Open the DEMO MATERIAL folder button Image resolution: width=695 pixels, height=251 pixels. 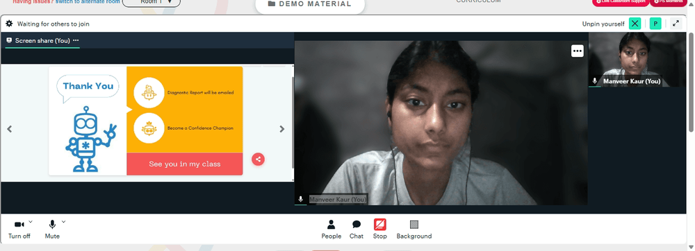coord(310,4)
